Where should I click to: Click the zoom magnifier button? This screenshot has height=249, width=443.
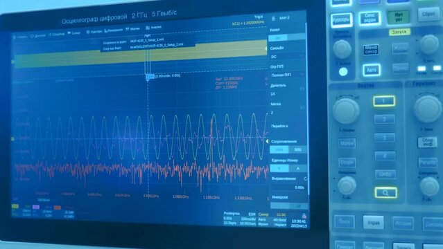point(385,192)
